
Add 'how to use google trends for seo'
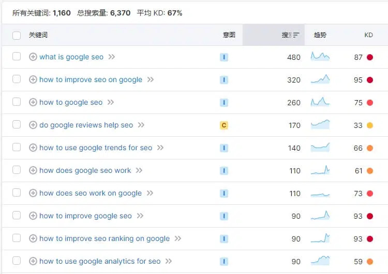33,148
